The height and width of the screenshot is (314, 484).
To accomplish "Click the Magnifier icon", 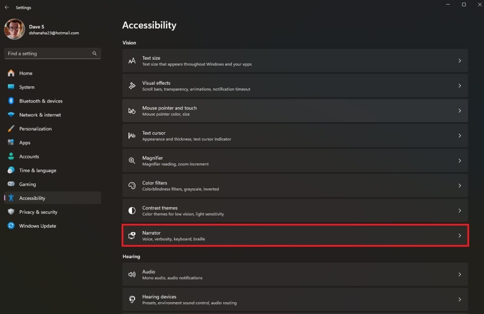I will [132, 160].
